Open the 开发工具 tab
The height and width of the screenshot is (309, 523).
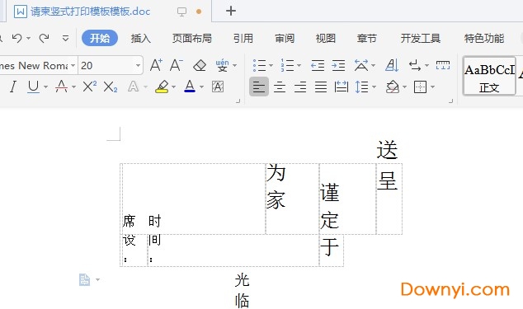421,39
